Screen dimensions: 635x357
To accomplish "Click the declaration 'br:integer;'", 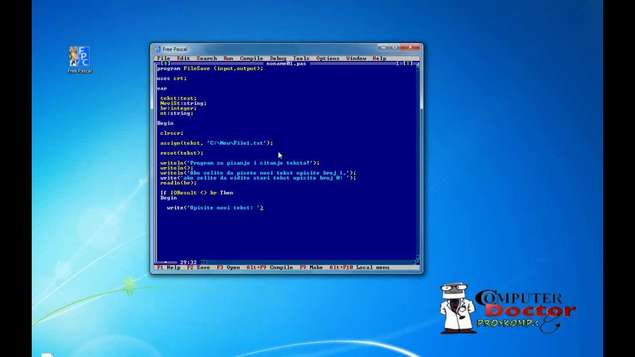I will [178, 108].
